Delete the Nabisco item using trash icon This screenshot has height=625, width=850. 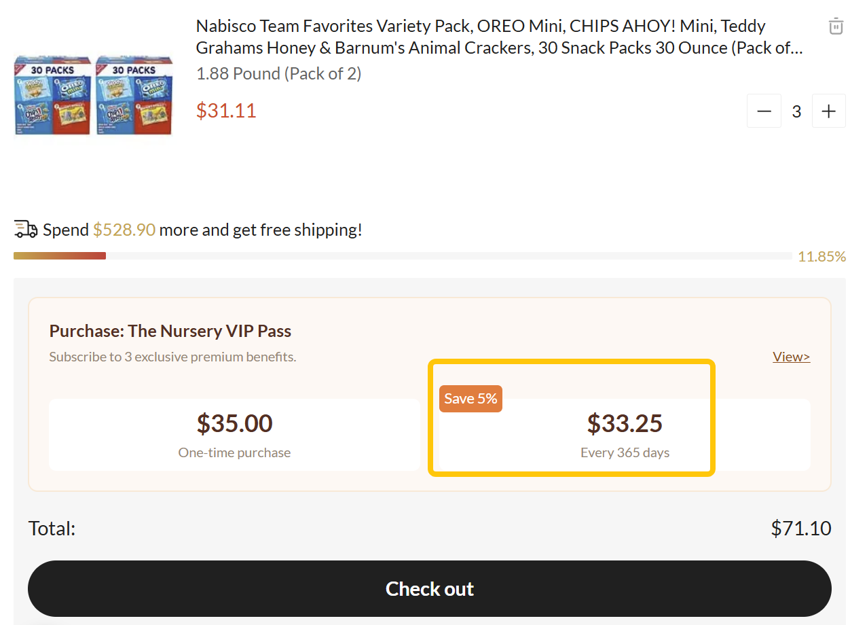pyautogui.click(x=836, y=26)
